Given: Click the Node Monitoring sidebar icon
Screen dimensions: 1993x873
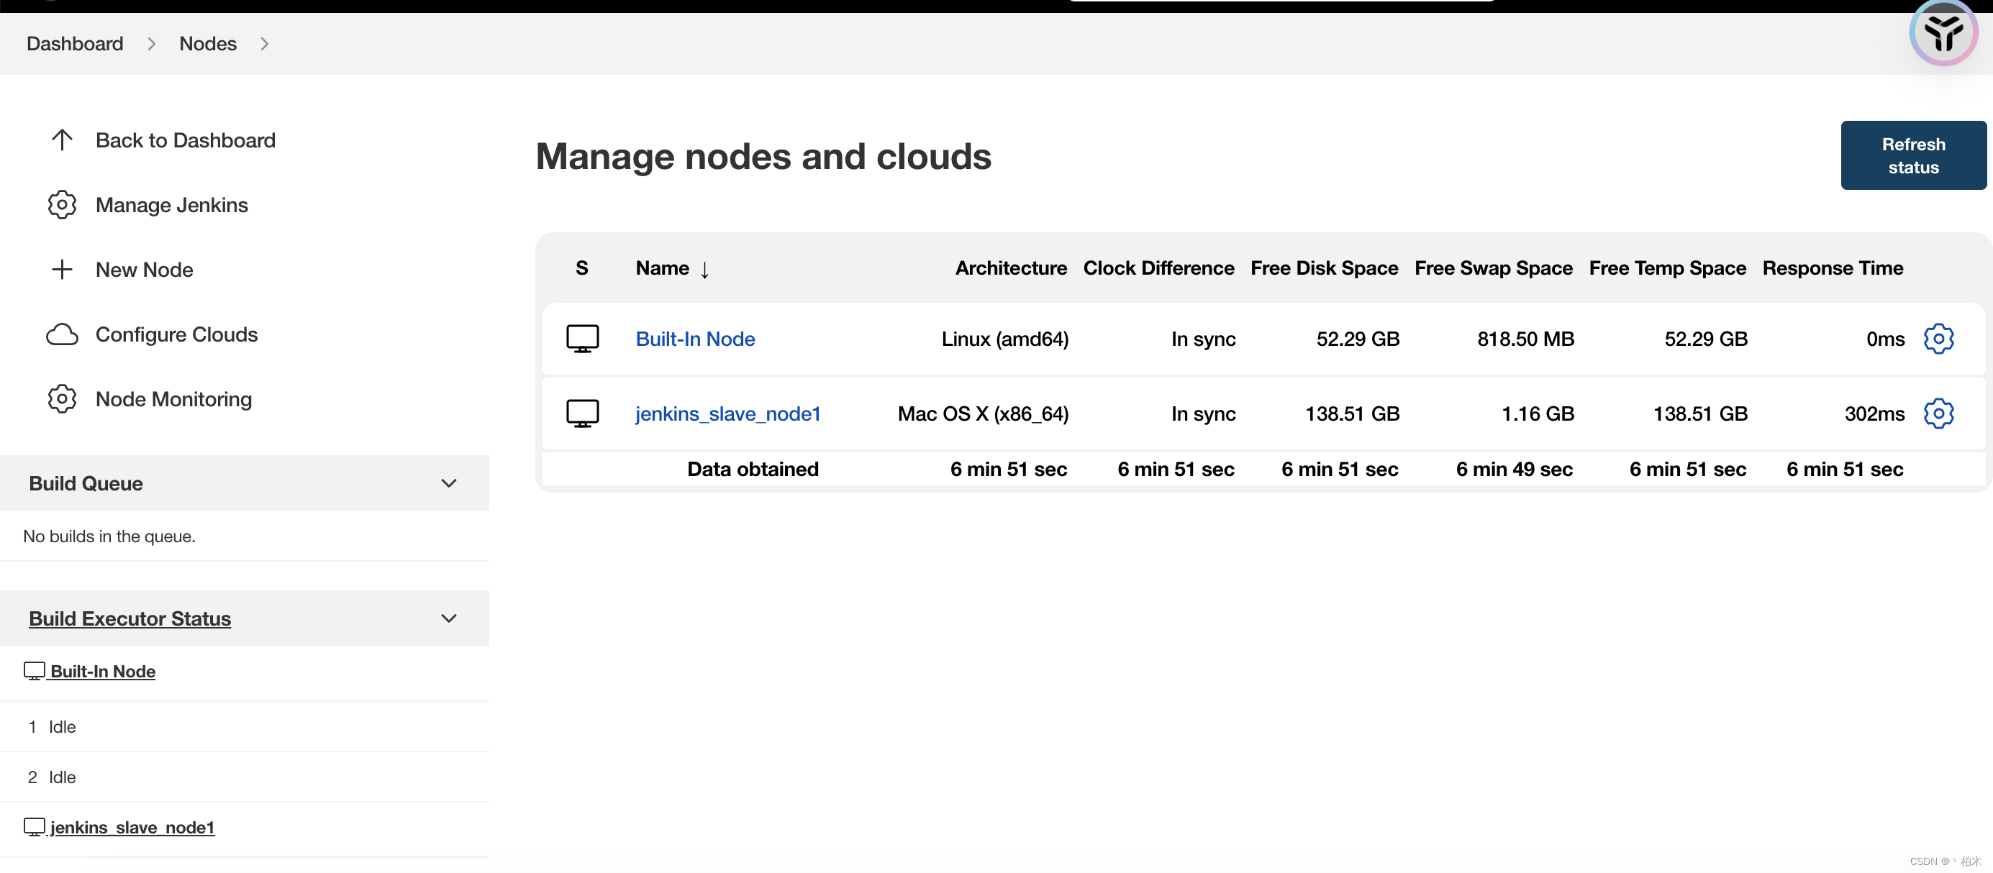Looking at the screenshot, I should click(63, 399).
